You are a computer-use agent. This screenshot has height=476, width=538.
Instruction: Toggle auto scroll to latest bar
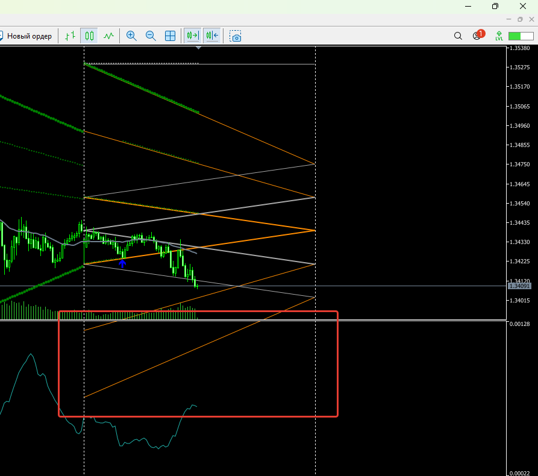click(193, 36)
